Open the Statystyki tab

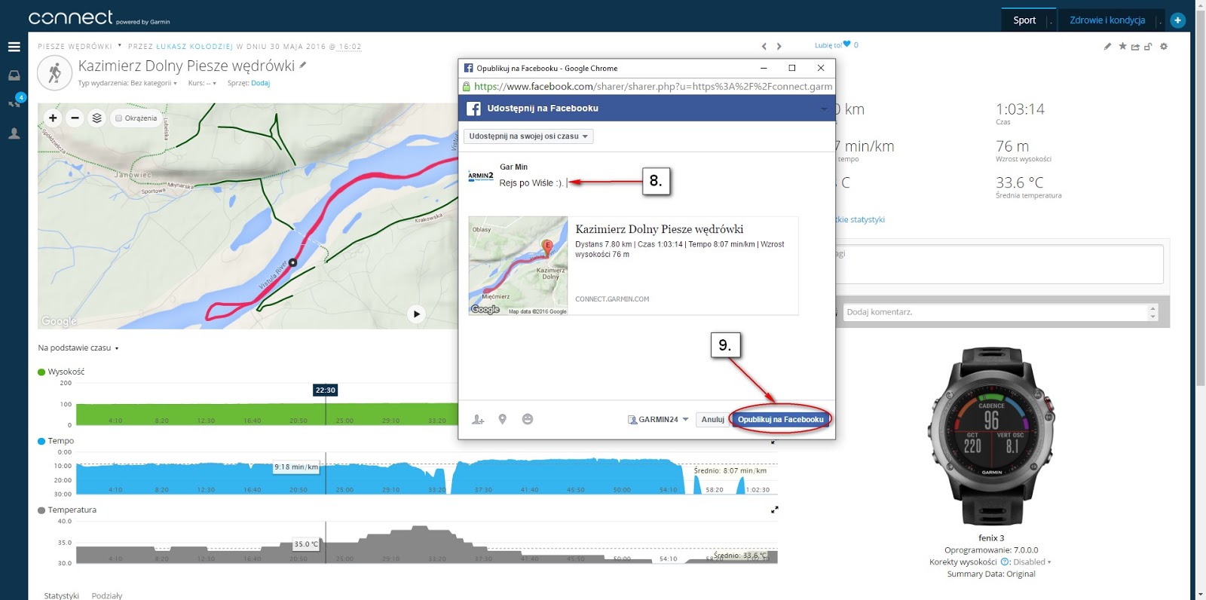[61, 595]
